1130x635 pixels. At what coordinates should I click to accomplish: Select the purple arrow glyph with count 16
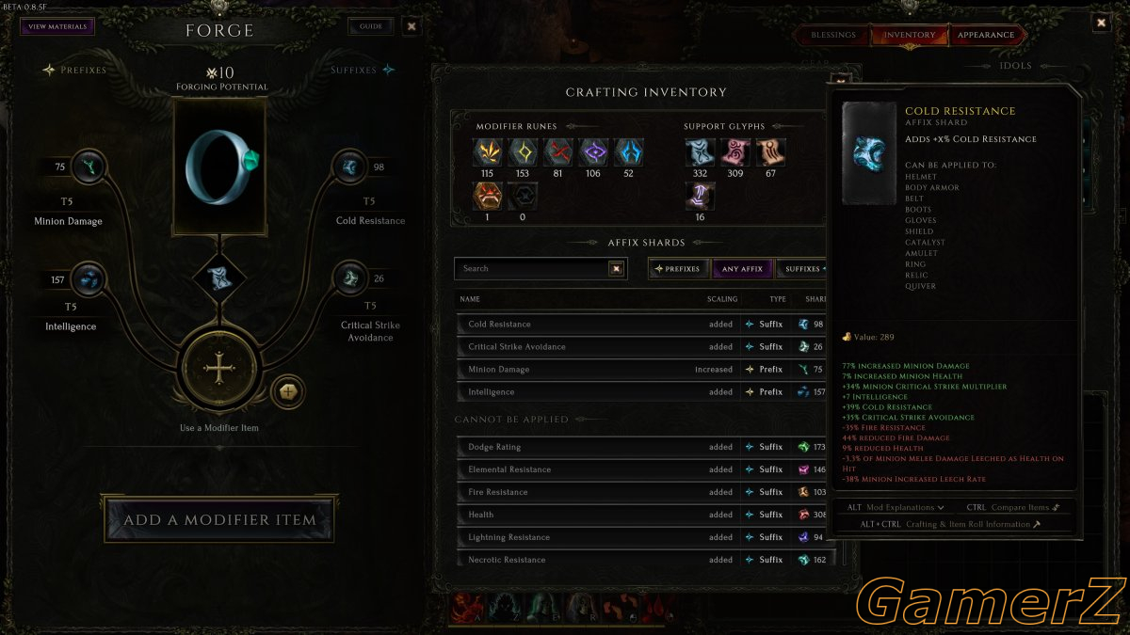point(700,196)
